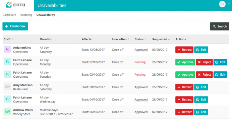Click 'Start: 06/10/2017' cell
This screenshot has height=120, width=232.
click(93, 112)
